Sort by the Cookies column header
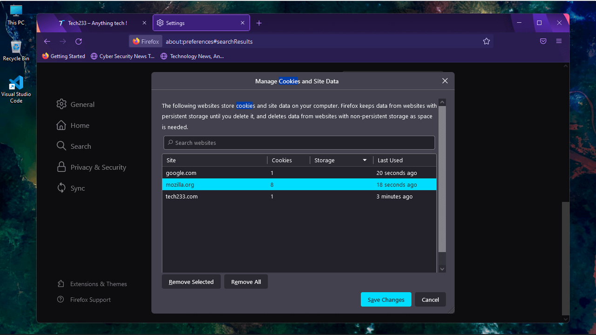The height and width of the screenshot is (335, 596). pyautogui.click(x=289, y=160)
